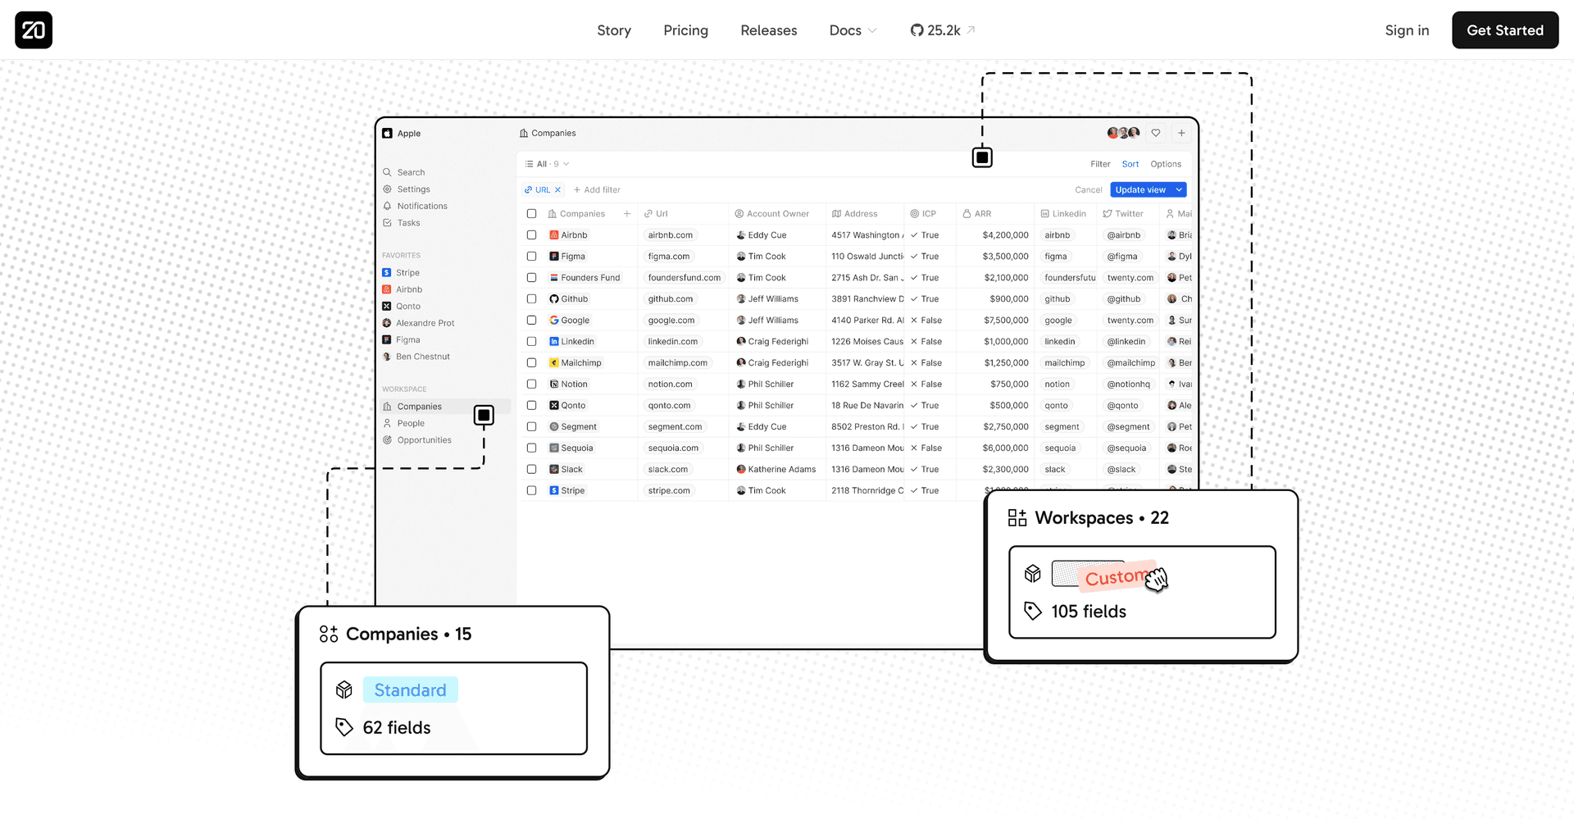Open Settings gear icon in sidebar
The width and height of the screenshot is (1574, 819).
[387, 189]
